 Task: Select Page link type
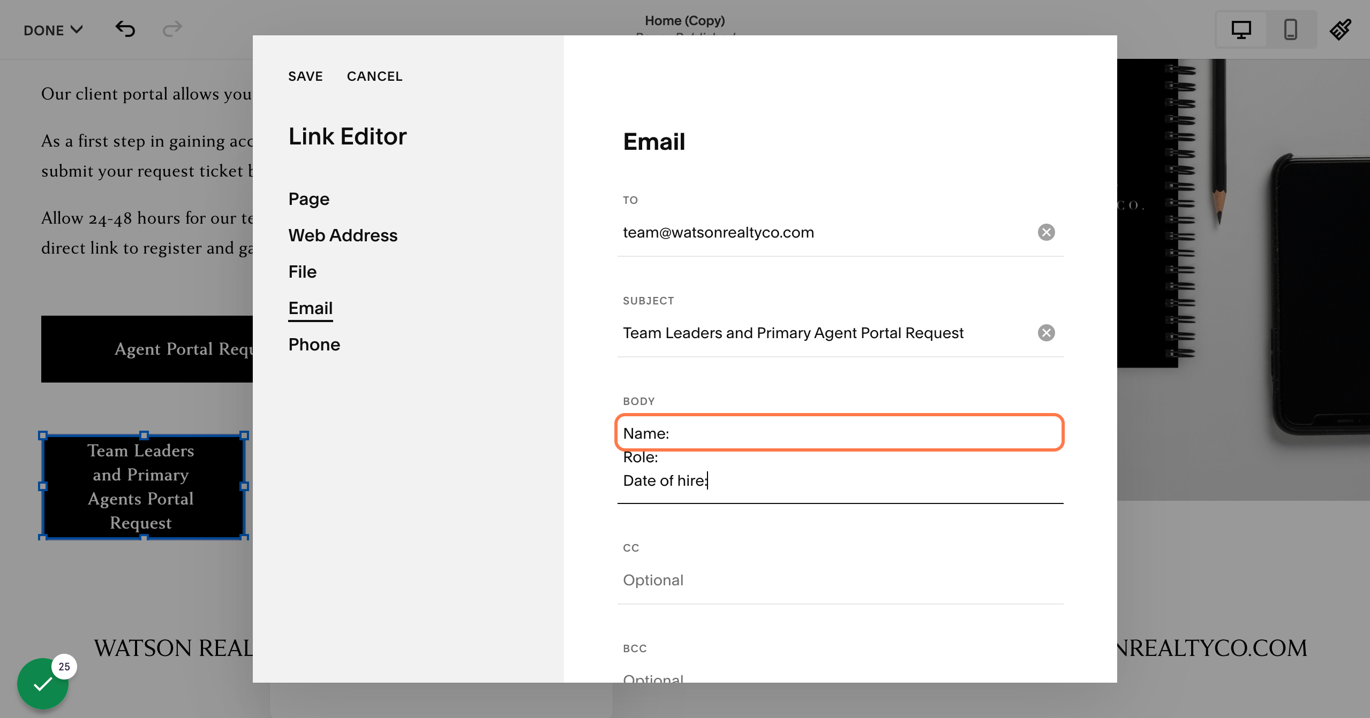(x=308, y=199)
